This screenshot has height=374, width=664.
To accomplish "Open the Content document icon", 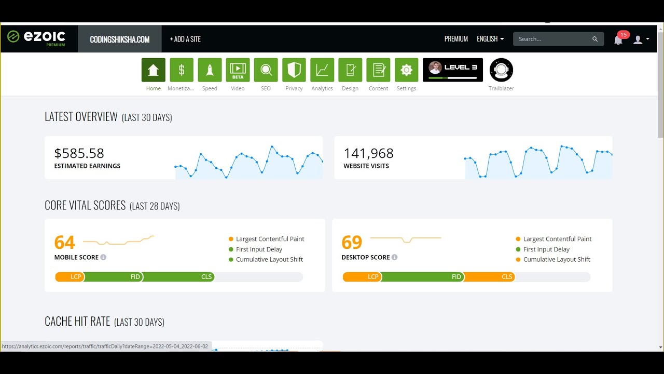I will pyautogui.click(x=378, y=70).
